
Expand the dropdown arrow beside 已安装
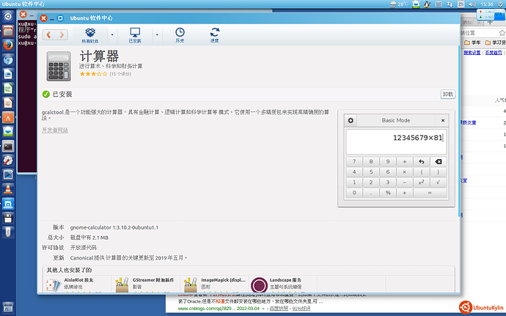(157, 34)
